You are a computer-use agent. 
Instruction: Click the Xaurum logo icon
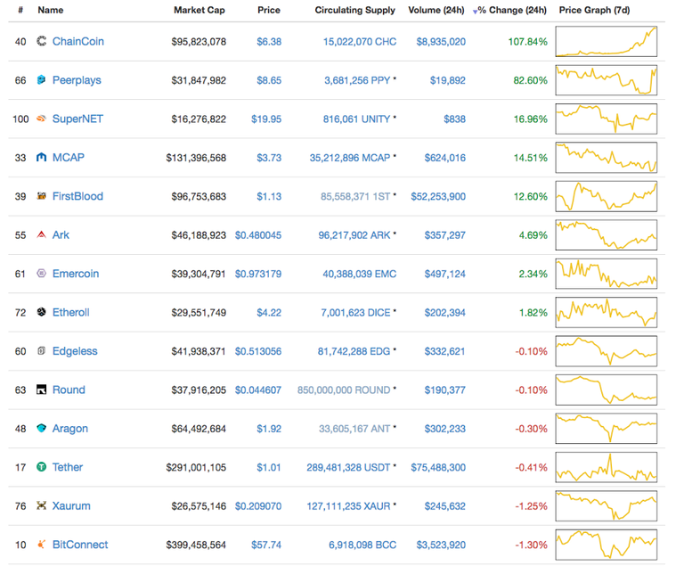point(42,505)
